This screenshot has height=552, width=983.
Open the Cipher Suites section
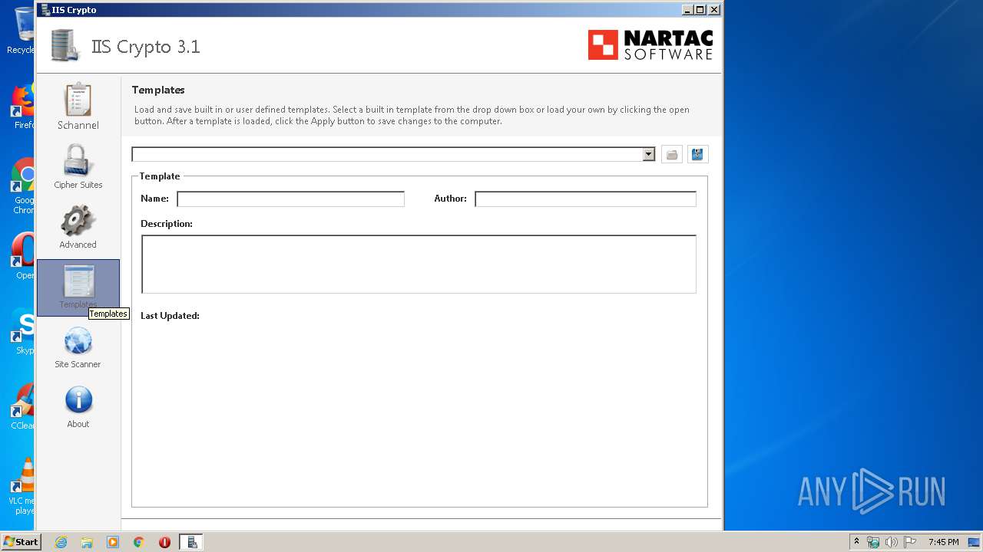tap(78, 166)
